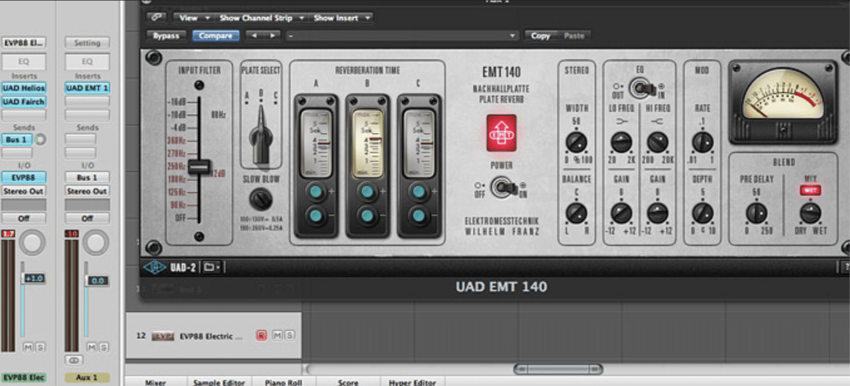Screen dimensions: 850x386
Task: Click the Universal Audio logo in UAD-2 bar
Action: pos(153,268)
